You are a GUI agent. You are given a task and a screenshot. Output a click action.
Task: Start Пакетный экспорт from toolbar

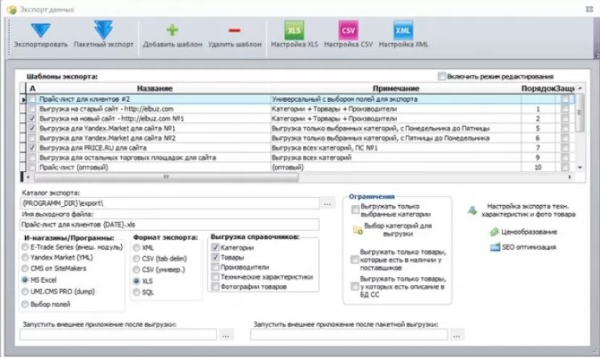(103, 31)
